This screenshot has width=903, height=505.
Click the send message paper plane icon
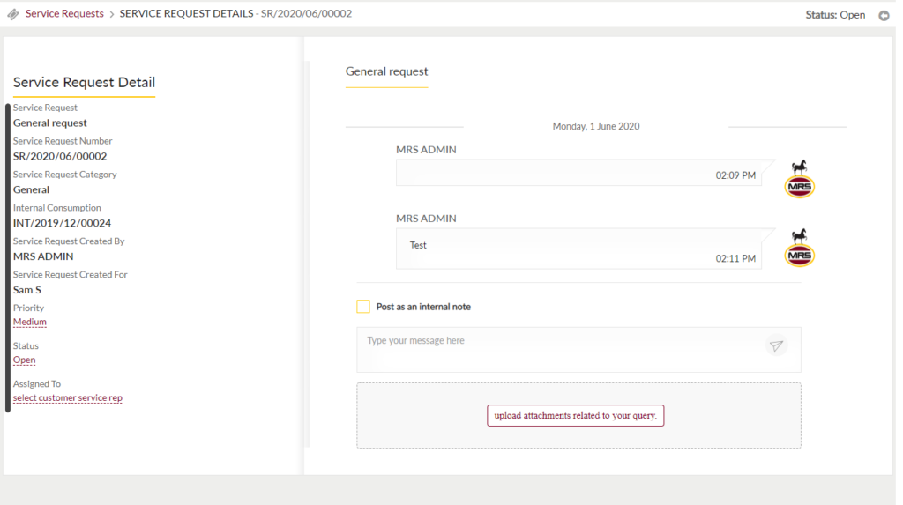(776, 346)
